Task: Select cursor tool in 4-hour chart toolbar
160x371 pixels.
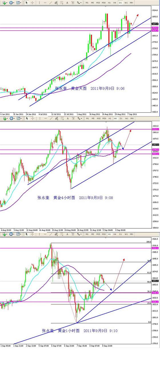Action: coord(27,118)
